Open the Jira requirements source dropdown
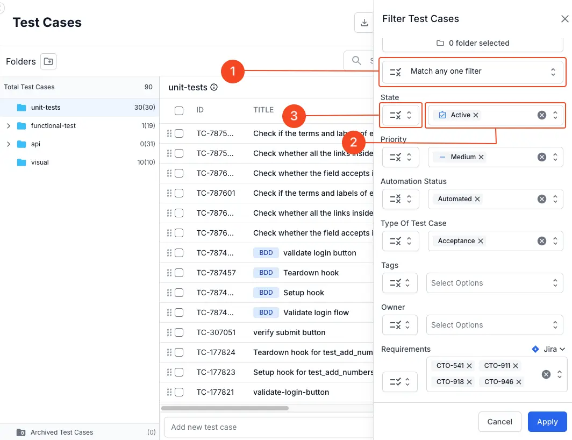572x440 pixels. pyautogui.click(x=548, y=349)
